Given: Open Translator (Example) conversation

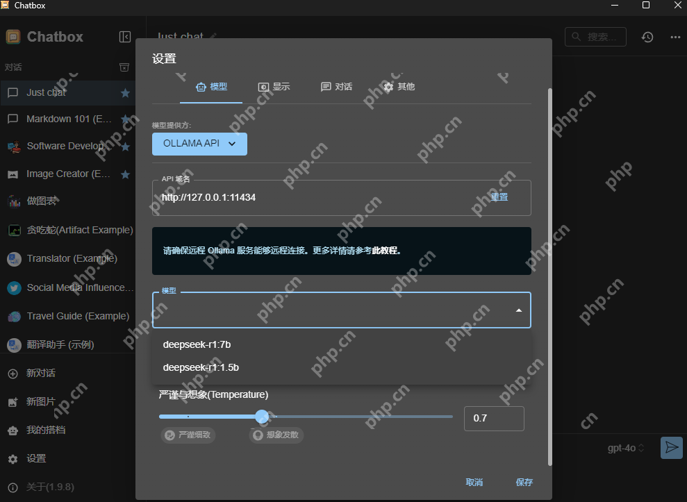Looking at the screenshot, I should click(x=68, y=259).
